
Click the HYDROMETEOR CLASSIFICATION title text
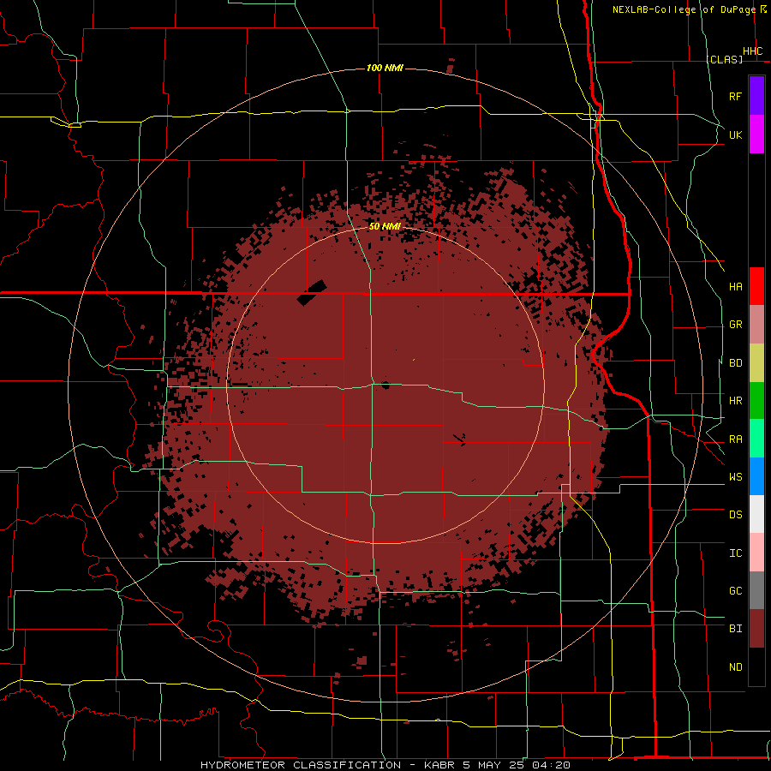point(301,765)
